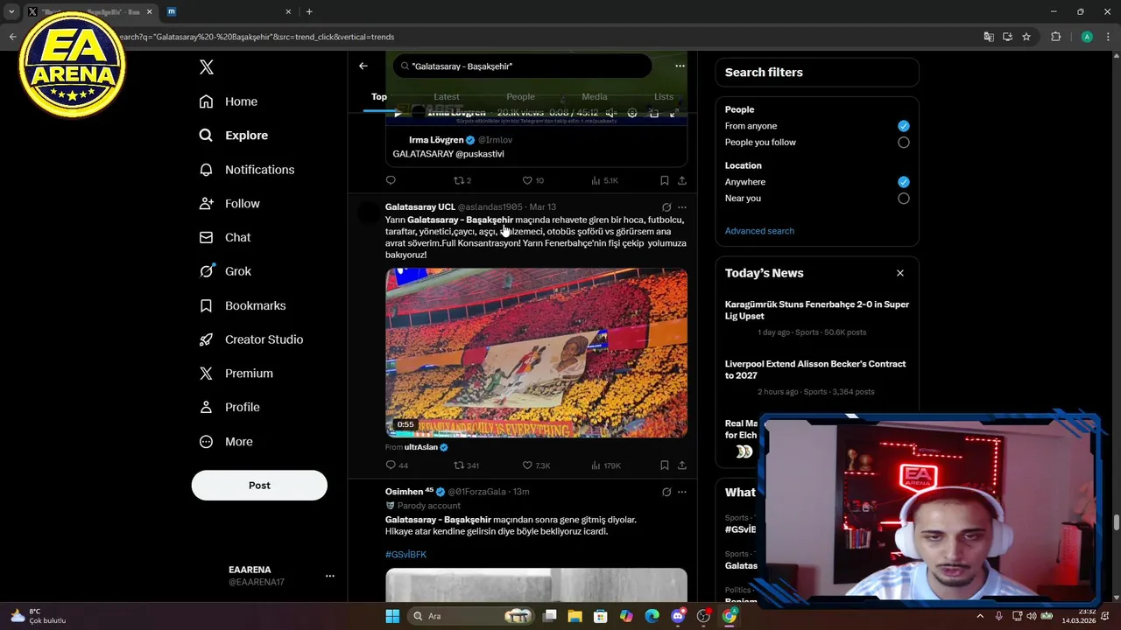Select the Near you location option

(904, 199)
